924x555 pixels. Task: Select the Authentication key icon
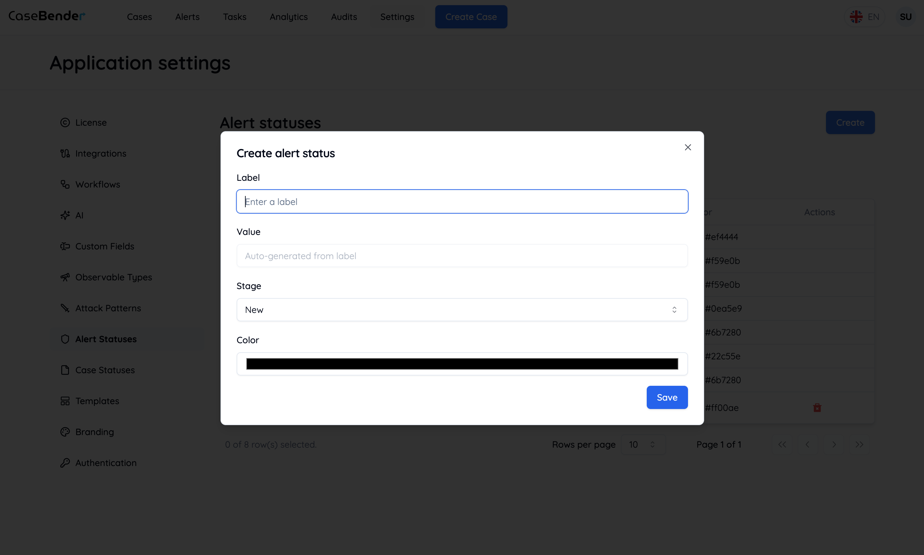[65, 462]
